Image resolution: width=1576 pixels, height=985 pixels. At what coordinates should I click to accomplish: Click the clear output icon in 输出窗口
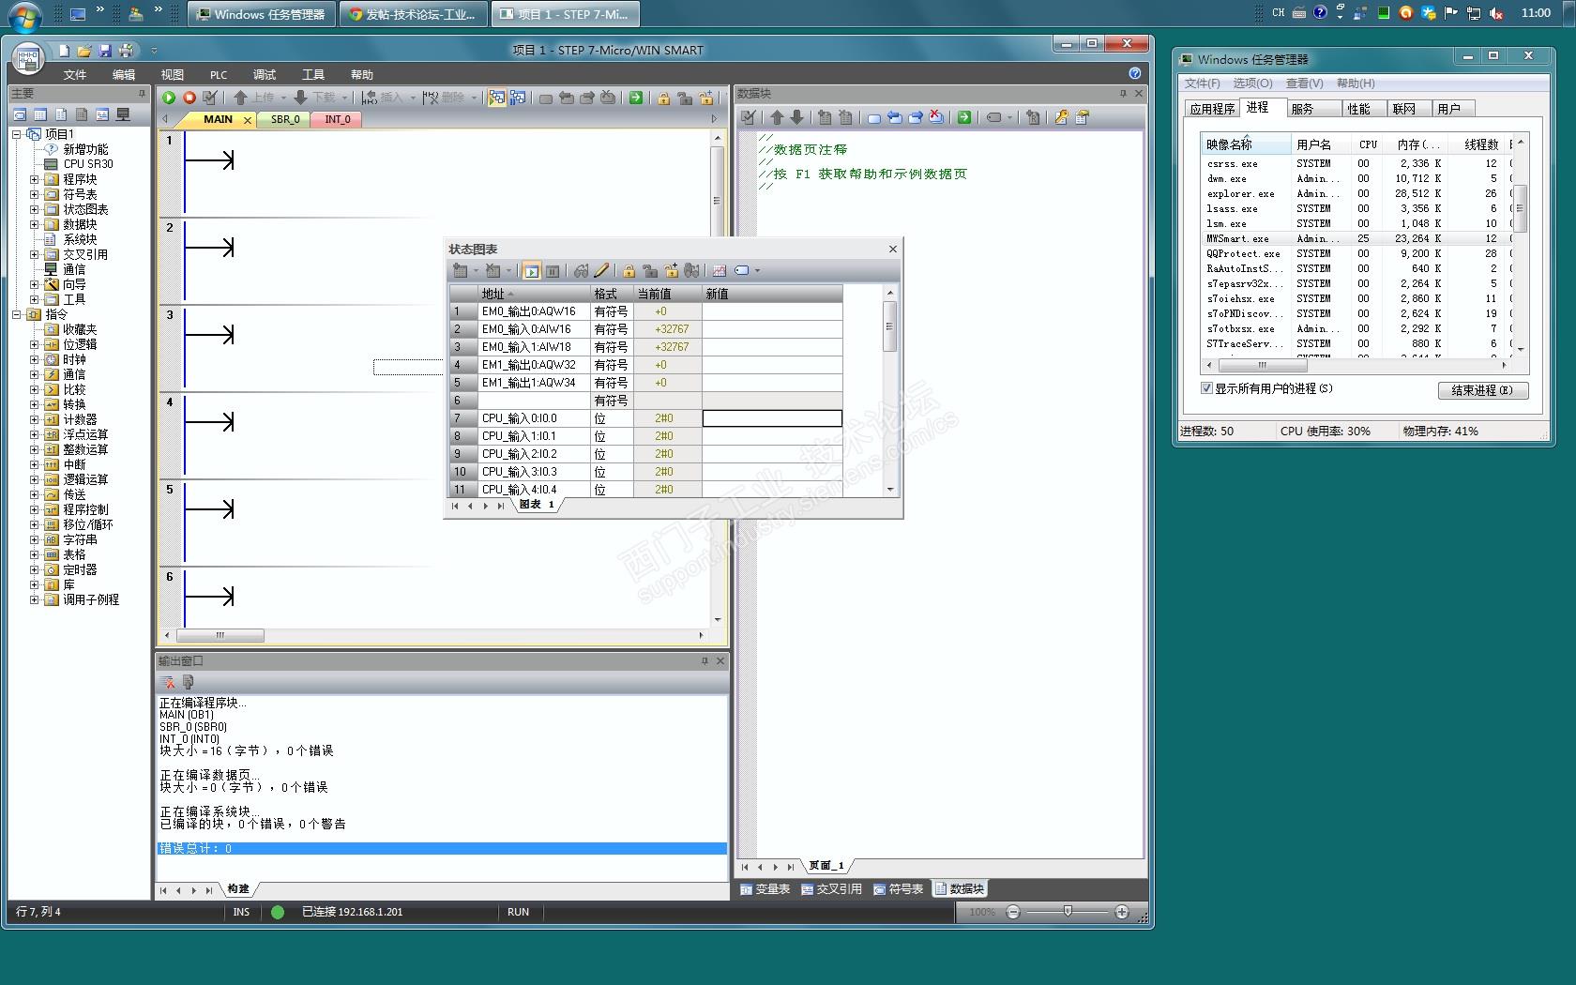(168, 682)
